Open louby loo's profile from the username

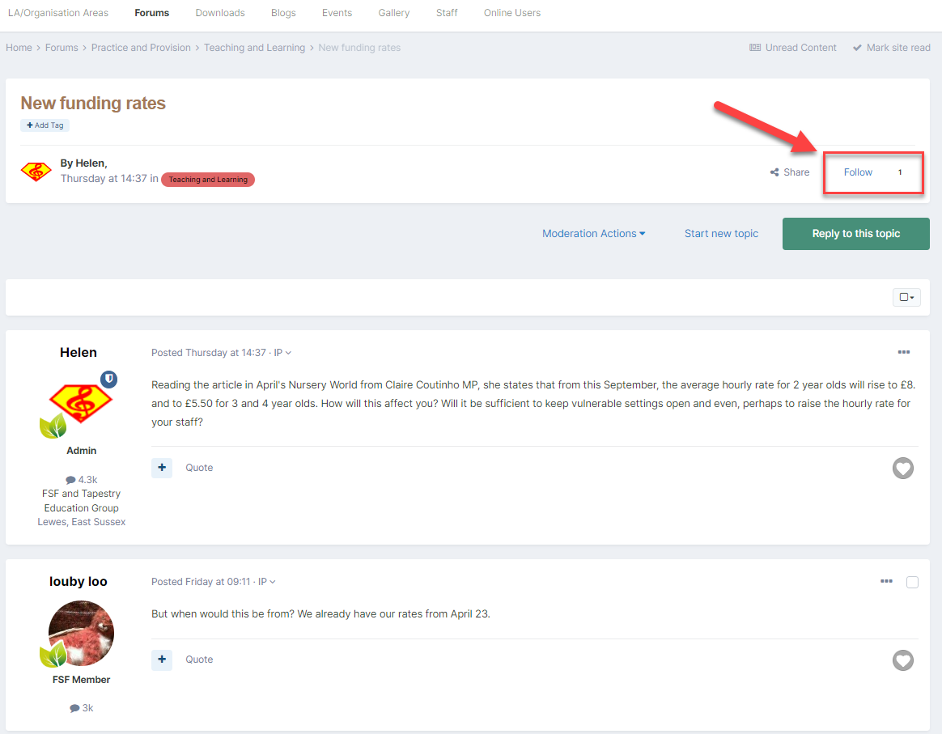[78, 581]
